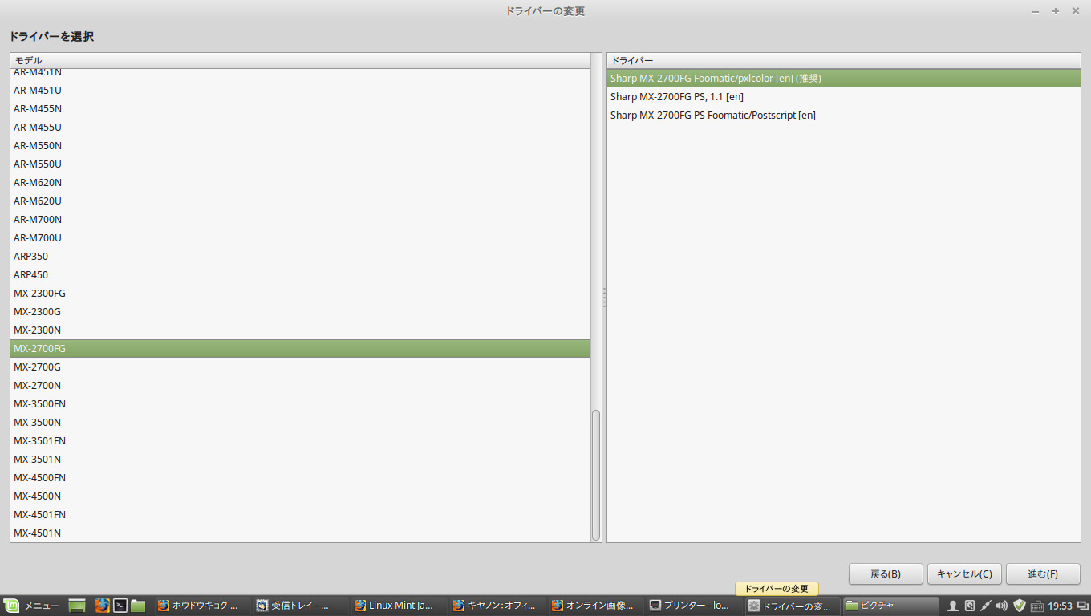This screenshot has height=616, width=1091.
Task: Select model AR-M550U
Action: (x=300, y=164)
